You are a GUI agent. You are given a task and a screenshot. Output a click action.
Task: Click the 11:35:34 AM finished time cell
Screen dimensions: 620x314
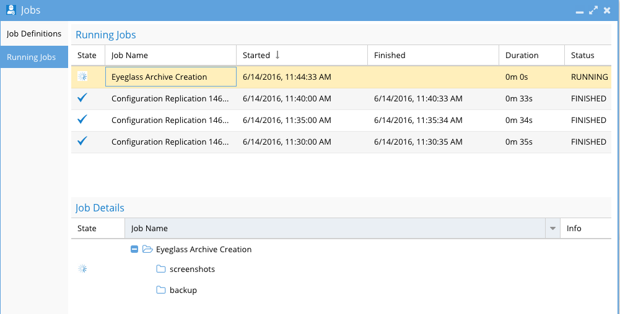(434, 121)
